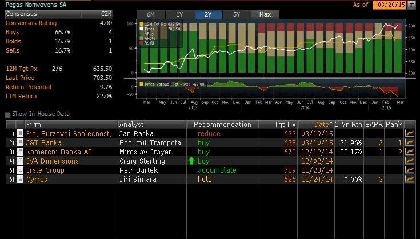The width and height of the screenshot is (420, 239).
Task: Open the EVA Dimensions firm link
Action: 53,161
